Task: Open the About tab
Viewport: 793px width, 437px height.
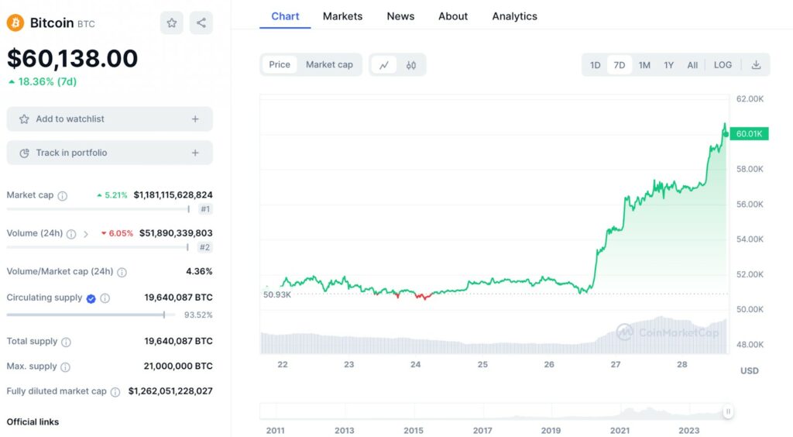Action: (453, 16)
